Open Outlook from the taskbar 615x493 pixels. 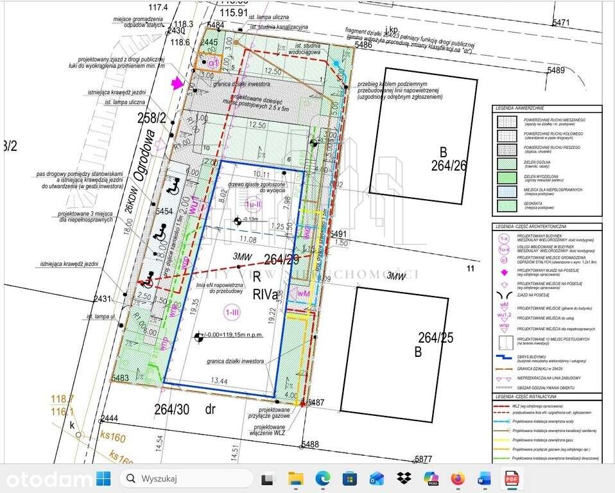(x=377, y=479)
